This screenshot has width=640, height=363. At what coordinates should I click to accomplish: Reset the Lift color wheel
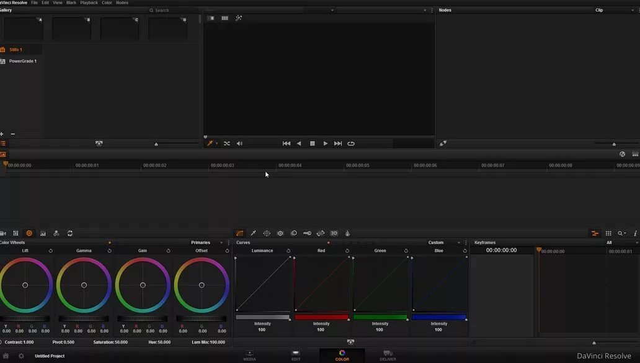tap(51, 251)
